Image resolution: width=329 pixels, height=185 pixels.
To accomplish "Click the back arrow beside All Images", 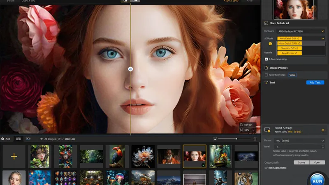I will (x=42, y=139).
